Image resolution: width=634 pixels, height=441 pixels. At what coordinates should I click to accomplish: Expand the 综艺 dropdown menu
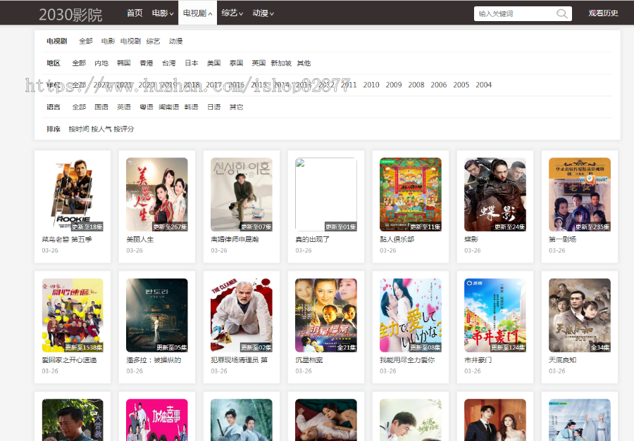click(232, 13)
